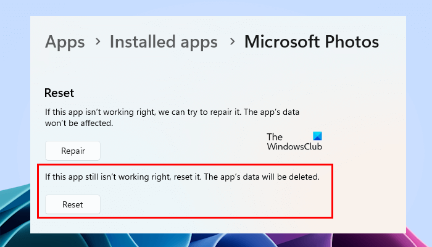
Task: Click TheWindowsClub blue square logo
Action: 317,136
